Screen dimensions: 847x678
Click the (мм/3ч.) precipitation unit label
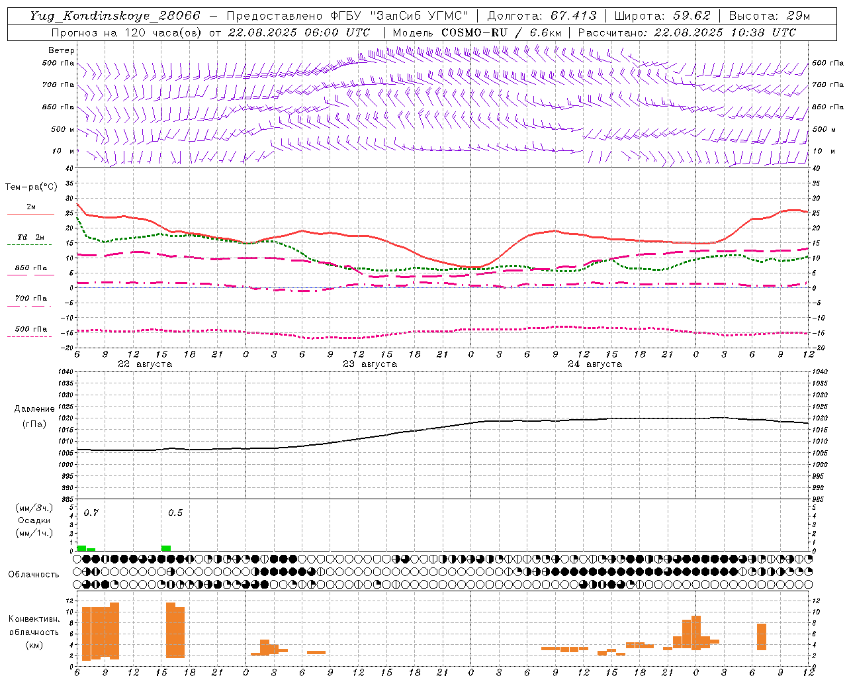(34, 508)
